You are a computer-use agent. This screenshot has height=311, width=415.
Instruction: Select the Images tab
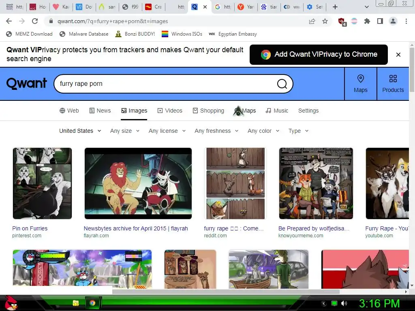coord(134,111)
